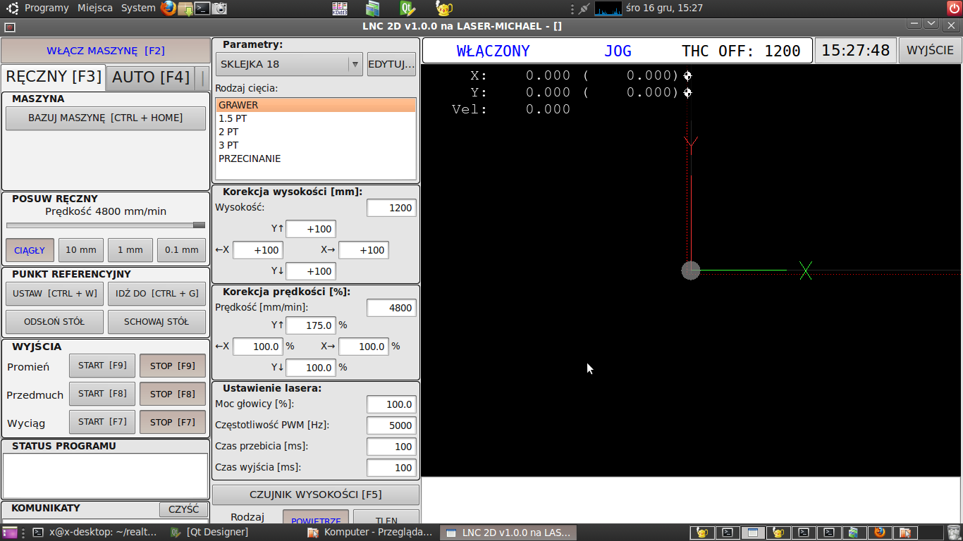Click Y↓ speed correction percent field
Image resolution: width=963 pixels, height=541 pixels.
click(311, 368)
